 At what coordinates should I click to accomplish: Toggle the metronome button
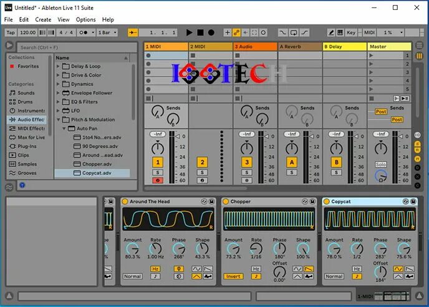tap(84, 32)
